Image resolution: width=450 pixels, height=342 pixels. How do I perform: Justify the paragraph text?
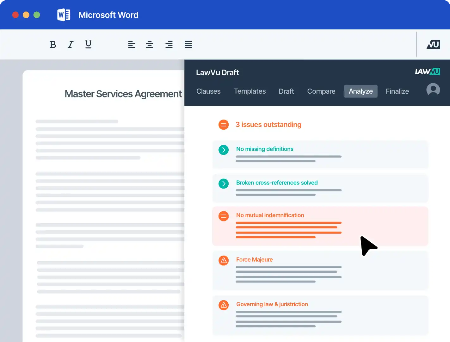(x=188, y=45)
